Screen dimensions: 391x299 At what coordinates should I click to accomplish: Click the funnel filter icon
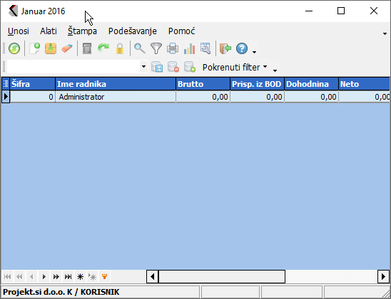point(156,48)
